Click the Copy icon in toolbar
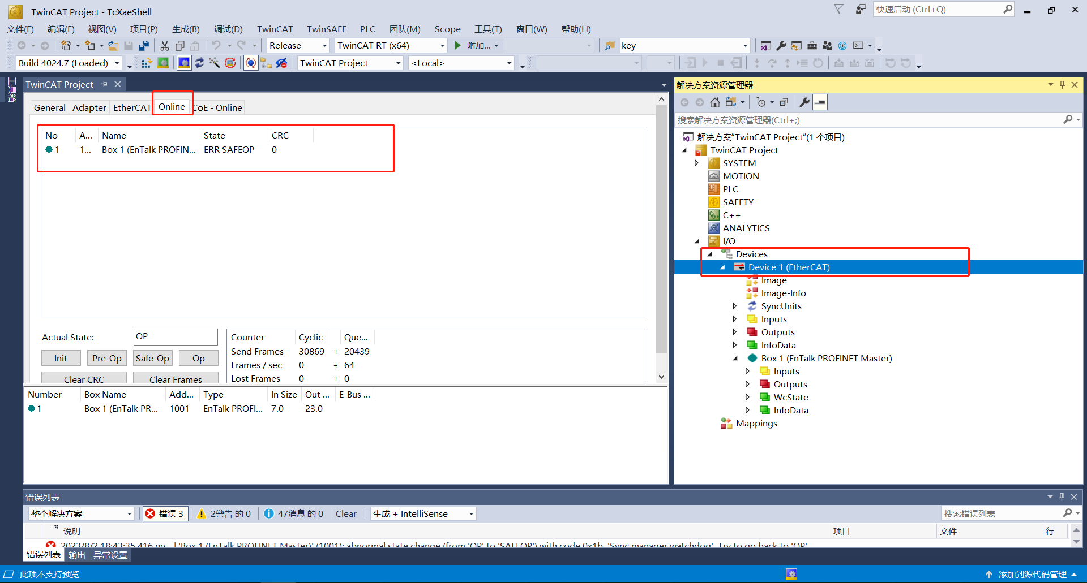This screenshot has height=583, width=1087. click(x=180, y=46)
